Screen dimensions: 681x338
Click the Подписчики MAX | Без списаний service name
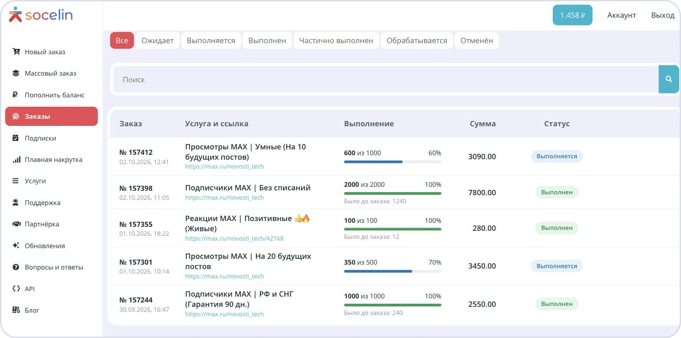(248, 188)
